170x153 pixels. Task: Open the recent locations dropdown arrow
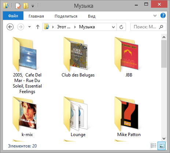click(x=29, y=27)
